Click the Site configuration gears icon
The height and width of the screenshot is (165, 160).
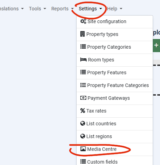point(83,21)
